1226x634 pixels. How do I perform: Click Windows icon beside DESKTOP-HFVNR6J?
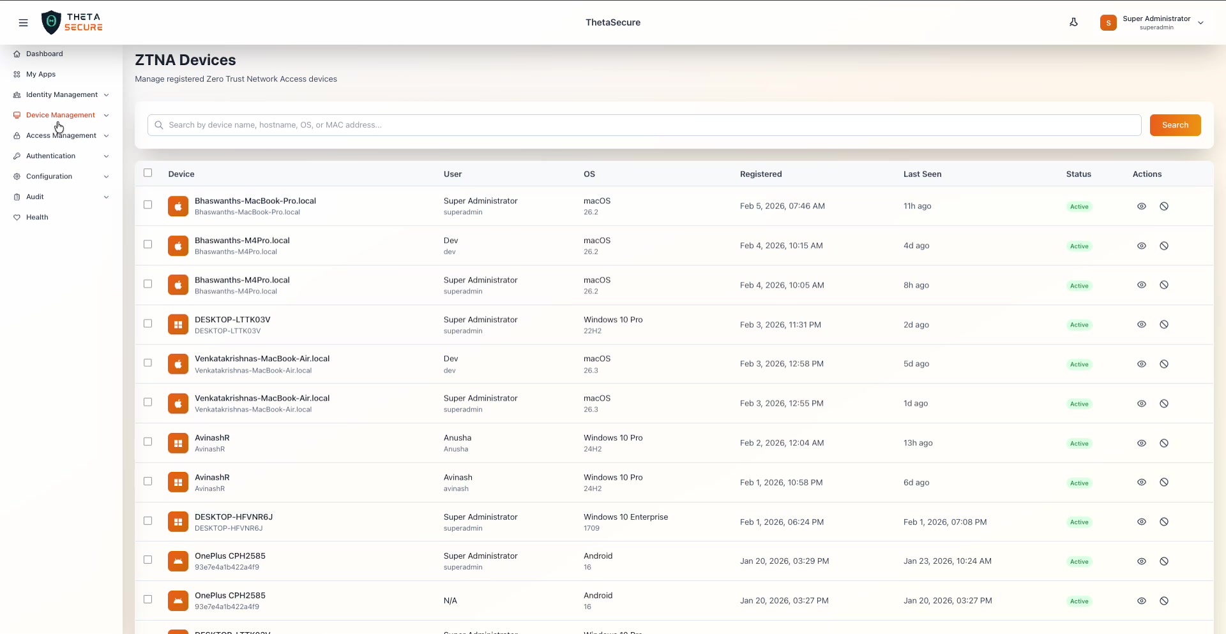pyautogui.click(x=178, y=522)
